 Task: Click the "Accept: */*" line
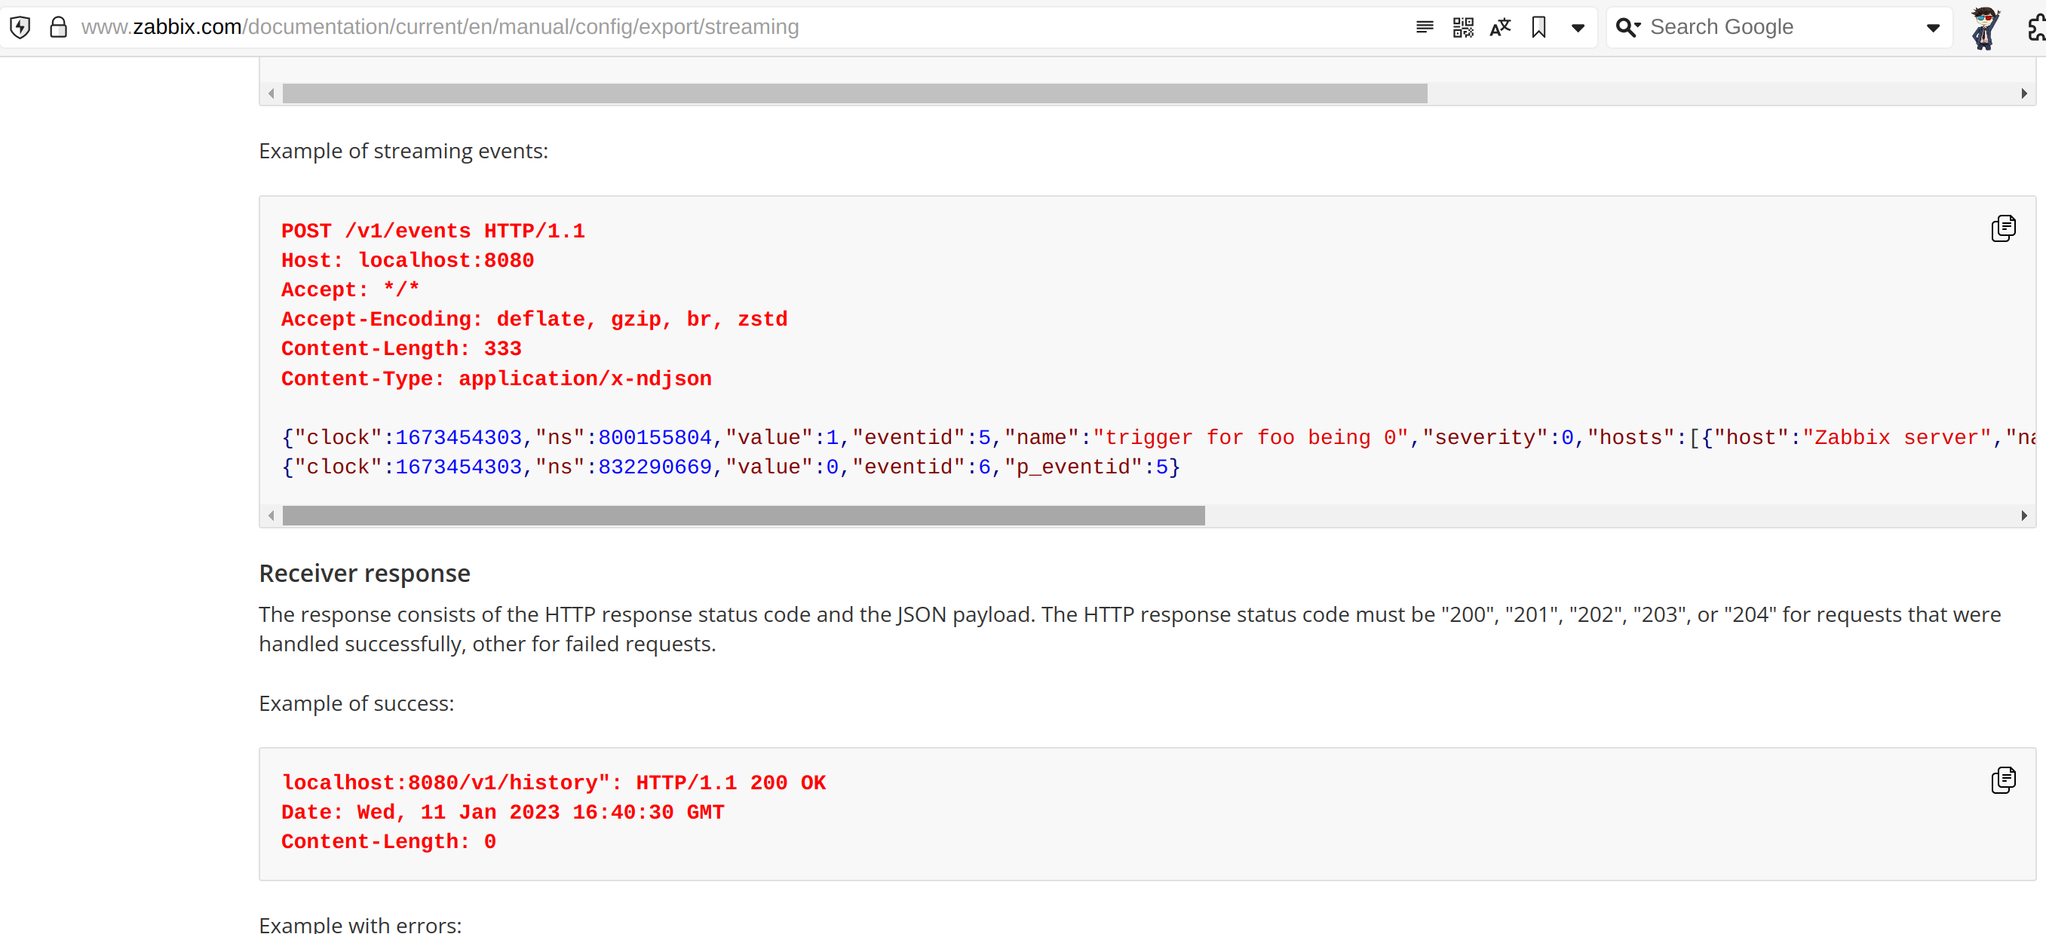point(350,290)
